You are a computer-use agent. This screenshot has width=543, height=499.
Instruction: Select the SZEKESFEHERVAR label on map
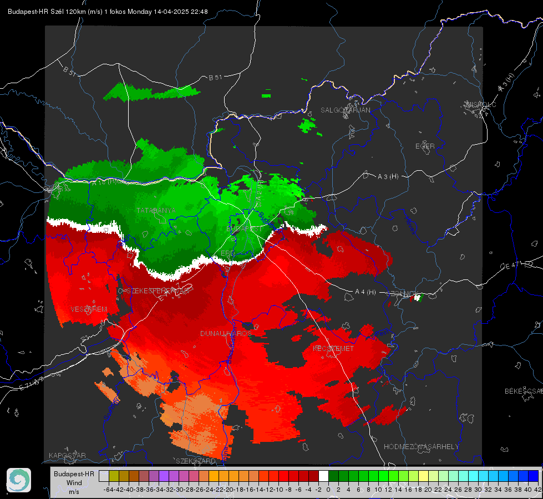pyautogui.click(x=158, y=291)
